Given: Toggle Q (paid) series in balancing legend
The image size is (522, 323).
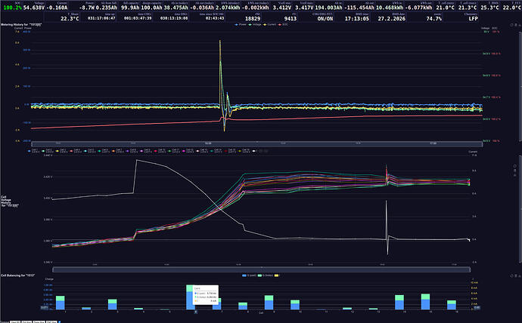Looking at the screenshot, I should 246,277.
